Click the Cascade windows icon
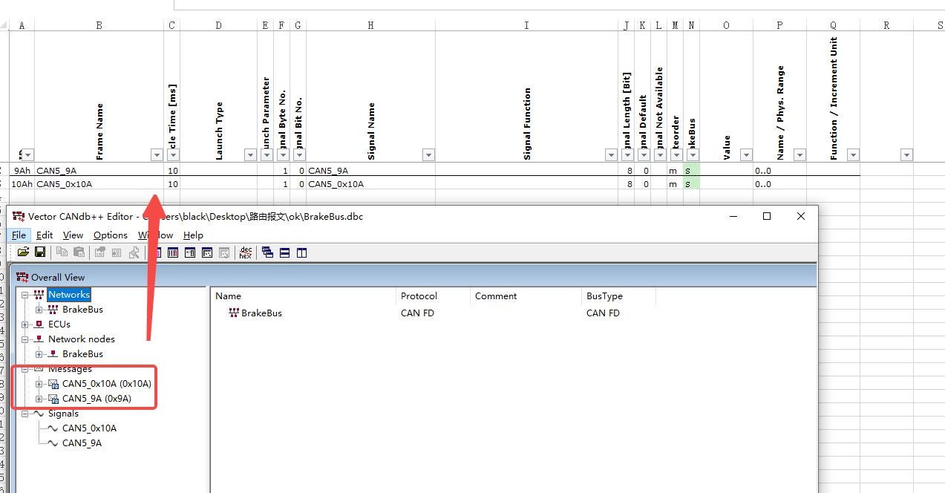945x493 pixels. coord(267,252)
